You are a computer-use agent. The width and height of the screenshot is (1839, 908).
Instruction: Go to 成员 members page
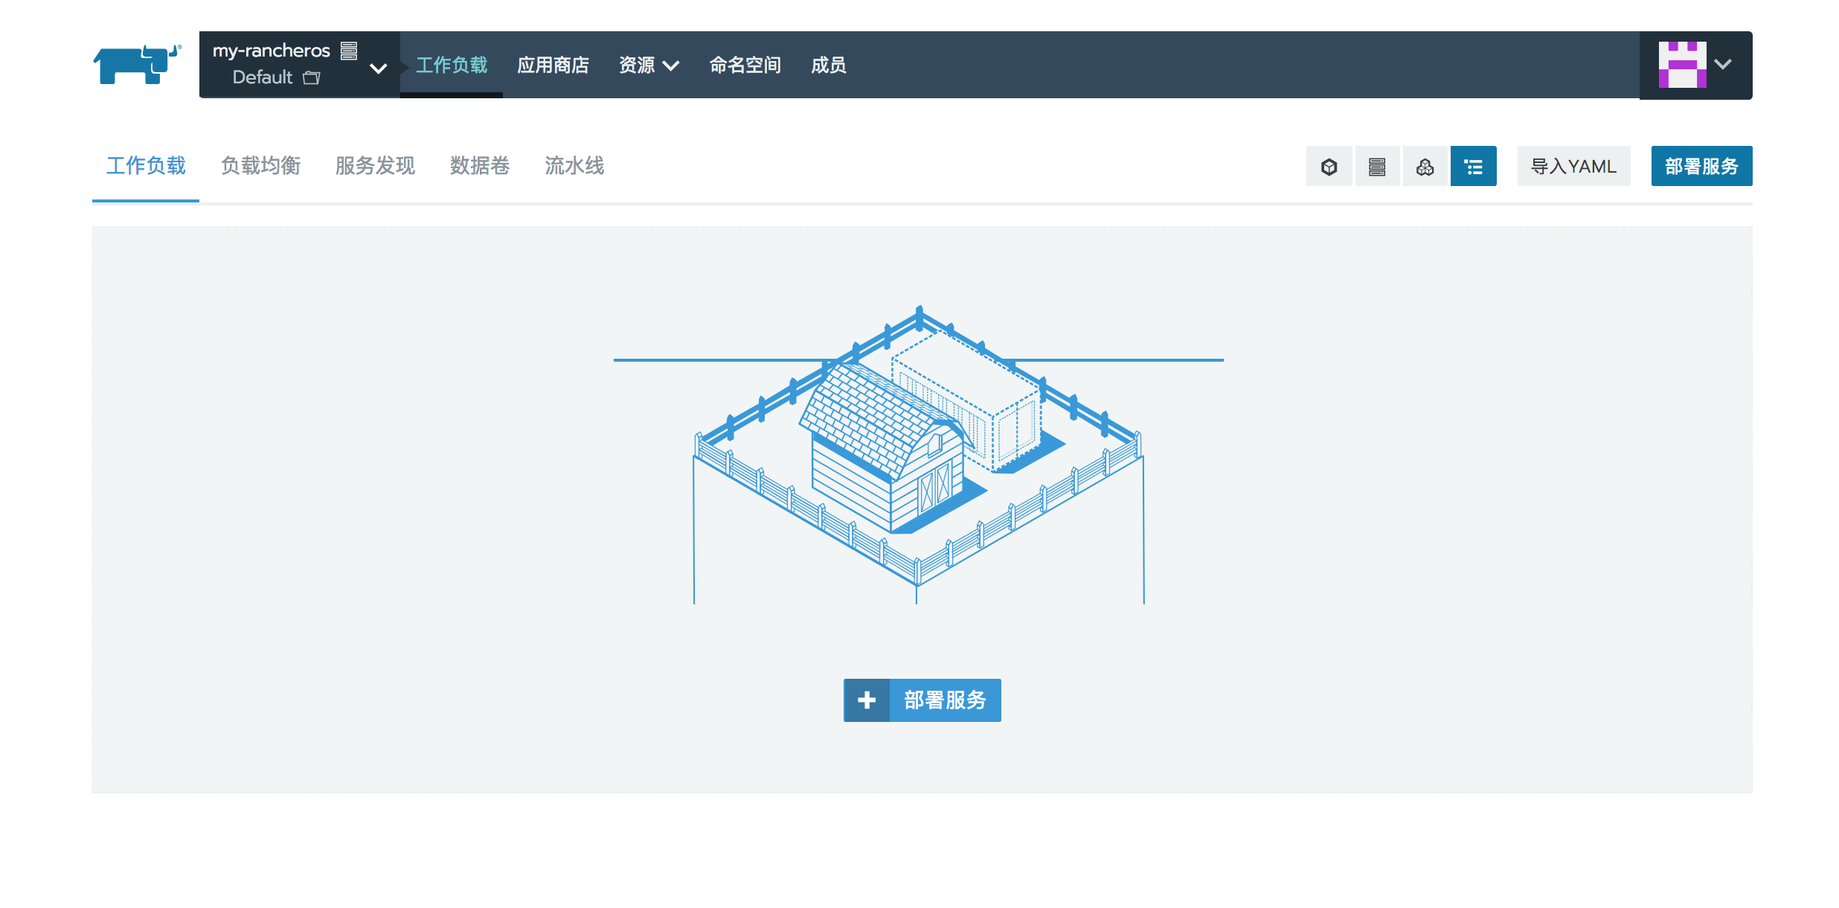click(x=828, y=65)
